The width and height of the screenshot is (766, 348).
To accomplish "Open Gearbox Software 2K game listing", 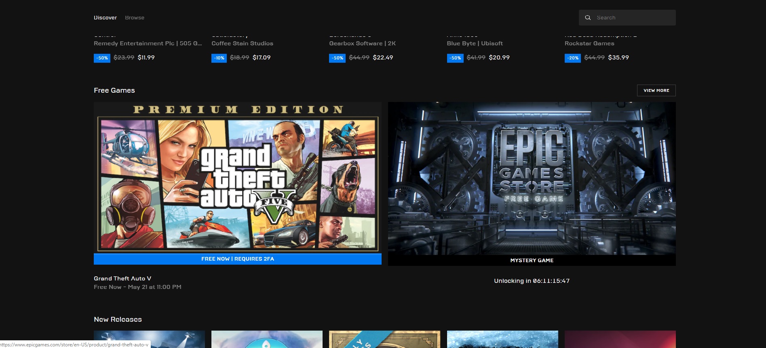I will [362, 43].
